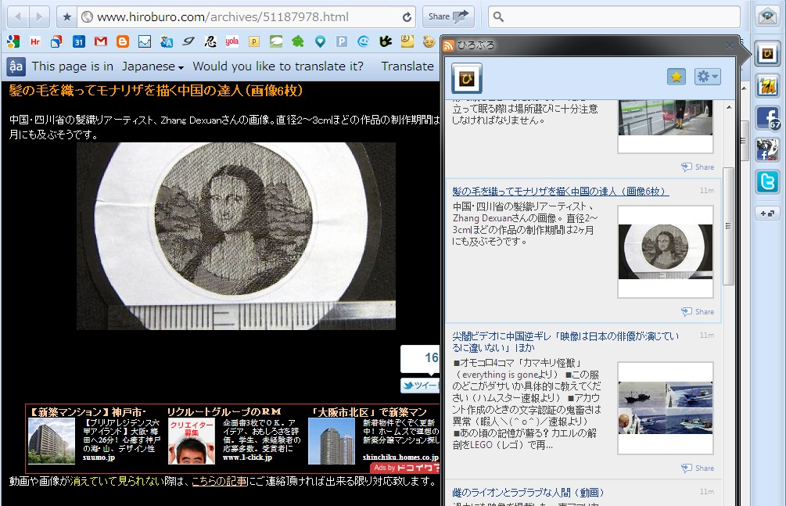
Task: Open the bus stop thumbnail in feed panel
Action: [x=666, y=126]
